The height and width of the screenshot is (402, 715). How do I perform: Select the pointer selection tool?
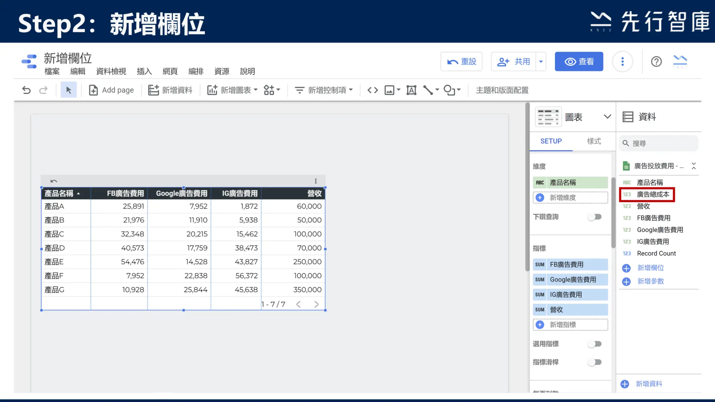[69, 90]
